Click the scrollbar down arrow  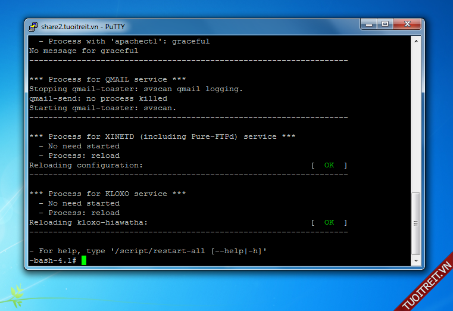pos(415,261)
